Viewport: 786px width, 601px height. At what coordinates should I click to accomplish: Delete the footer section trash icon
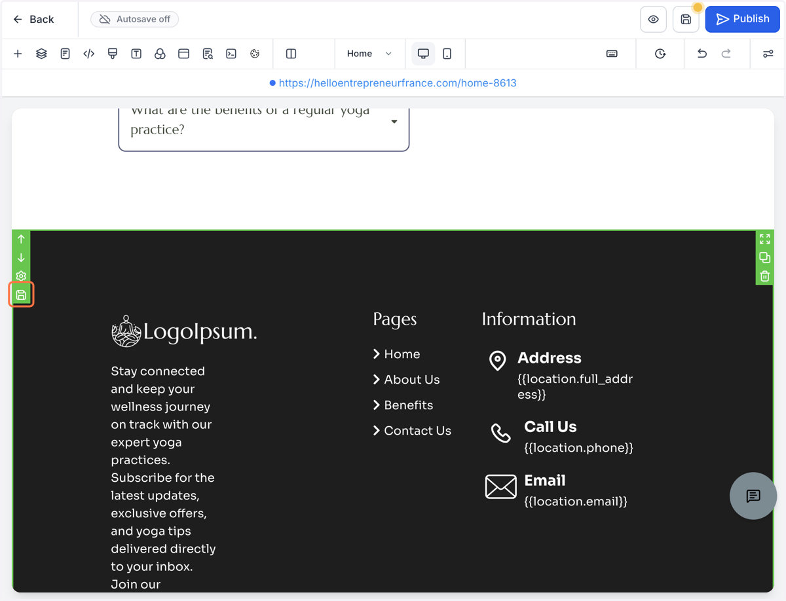pos(764,276)
